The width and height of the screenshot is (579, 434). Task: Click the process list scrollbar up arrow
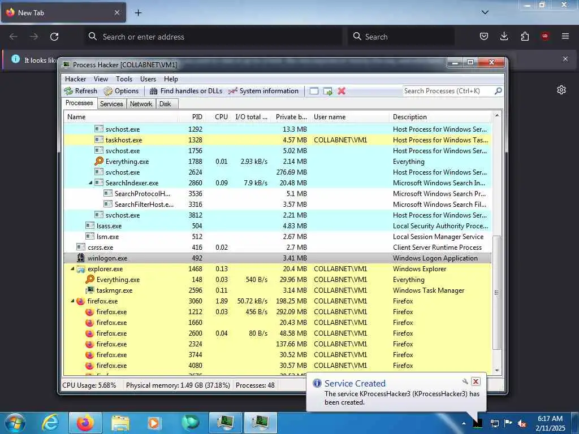coord(496,115)
